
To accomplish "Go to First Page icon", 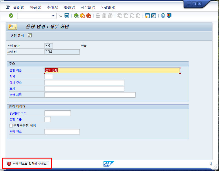I will [x=120, y=16].
